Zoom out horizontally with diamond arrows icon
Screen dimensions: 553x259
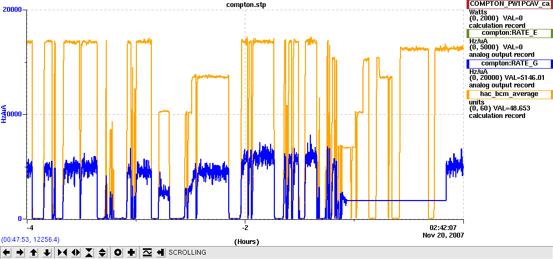point(76,253)
